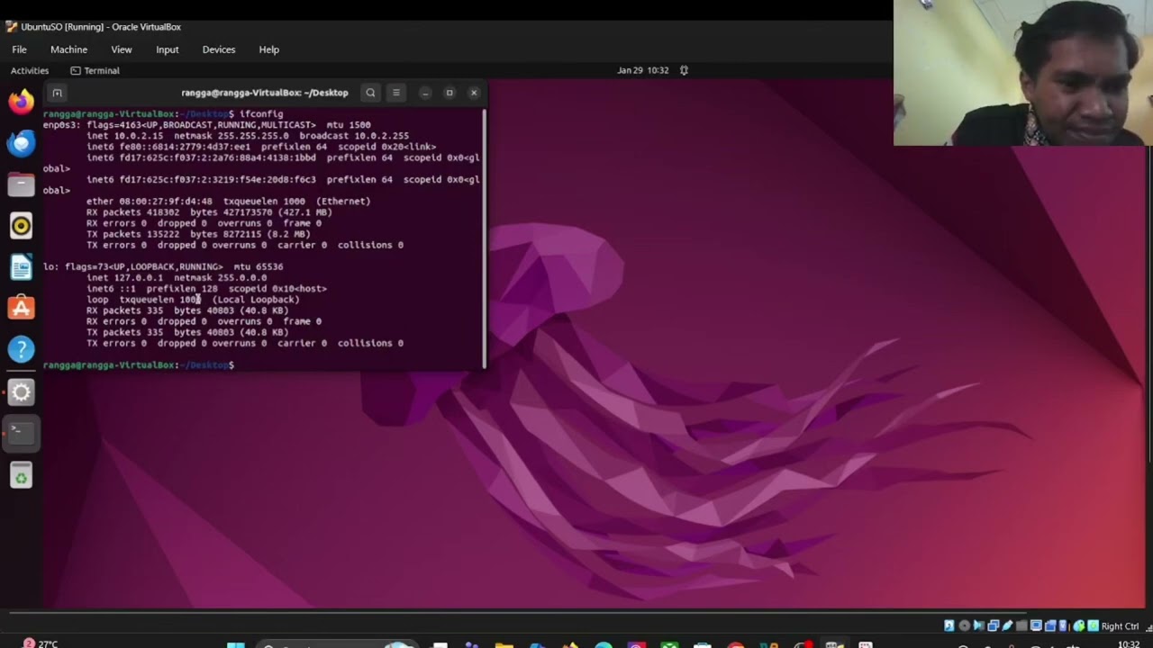Click the VirtualBox display status icon
This screenshot has width=1153, height=648.
(x=1036, y=625)
